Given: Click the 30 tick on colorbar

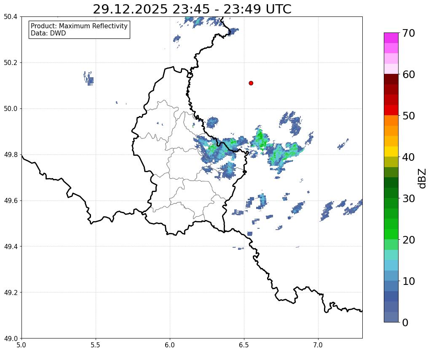Looking at the screenshot, I should tap(408, 198).
